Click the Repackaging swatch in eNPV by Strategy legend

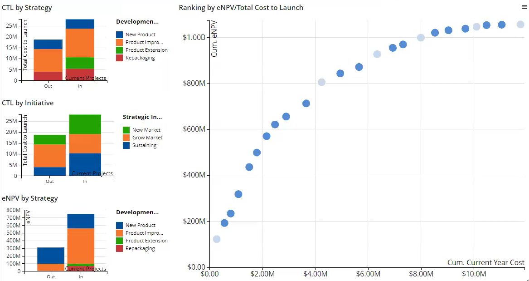(119, 249)
